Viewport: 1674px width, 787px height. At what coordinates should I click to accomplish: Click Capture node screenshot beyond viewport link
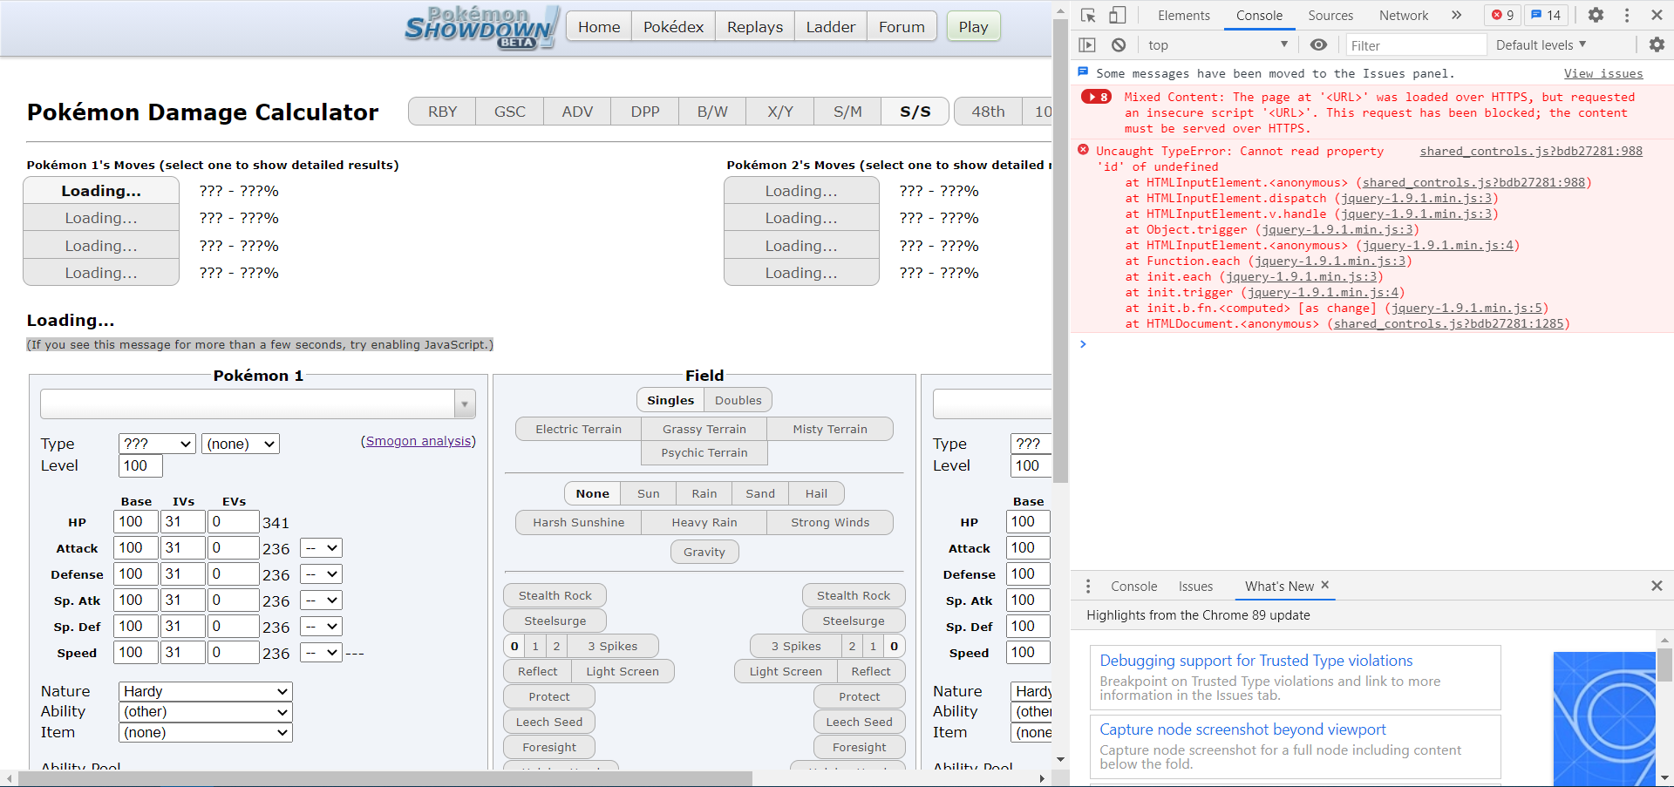coord(1242,729)
